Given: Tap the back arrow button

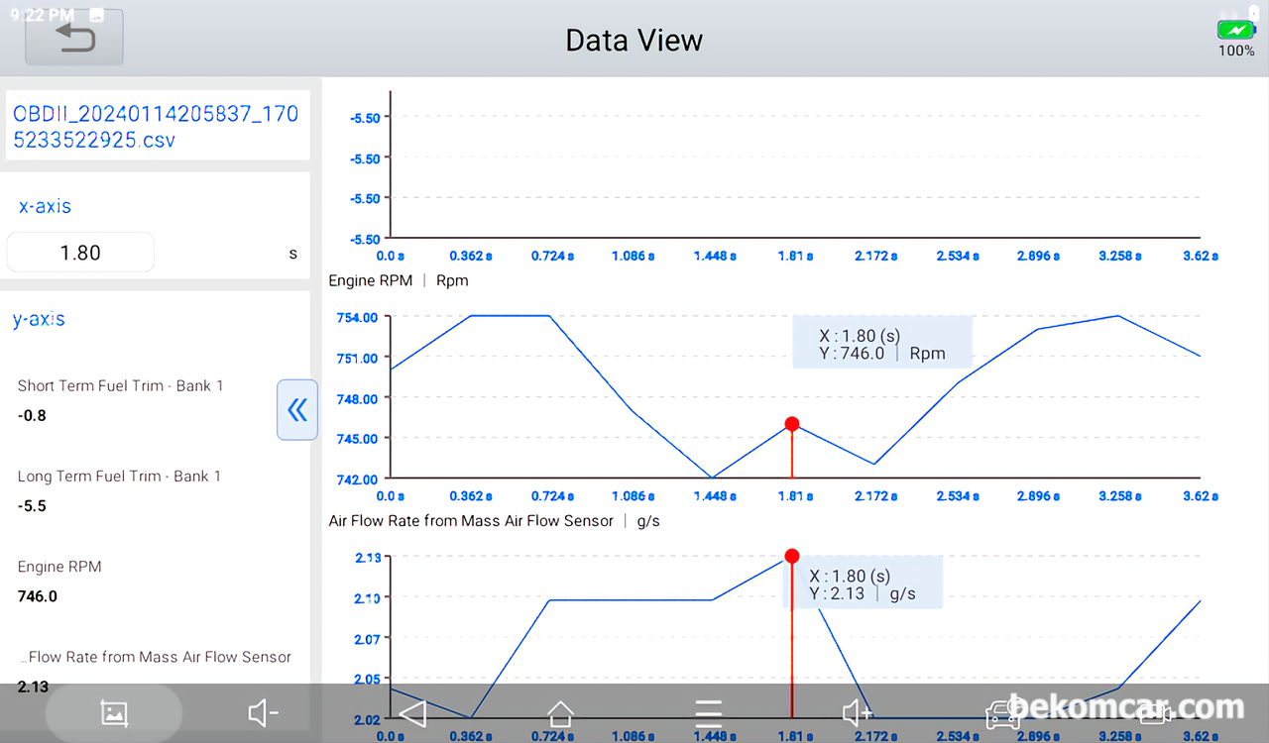Looking at the screenshot, I should 74,38.
